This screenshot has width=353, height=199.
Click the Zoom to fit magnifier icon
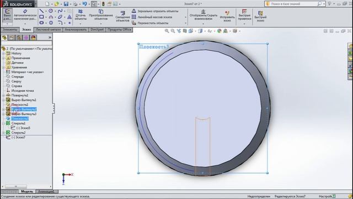tap(167, 31)
